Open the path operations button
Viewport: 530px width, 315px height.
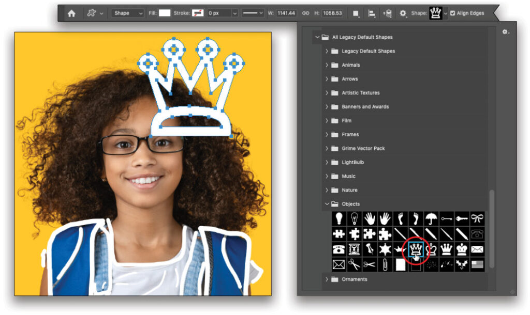coord(356,13)
